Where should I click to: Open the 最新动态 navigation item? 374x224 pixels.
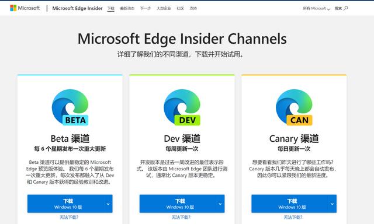pos(127,8)
